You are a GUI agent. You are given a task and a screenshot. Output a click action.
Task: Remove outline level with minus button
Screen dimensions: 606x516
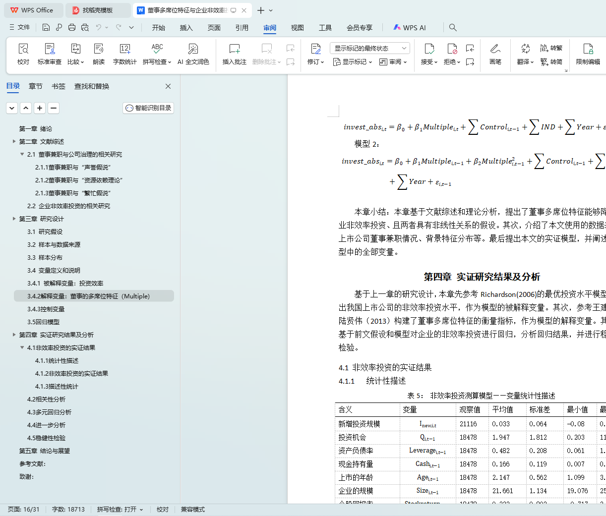coord(54,108)
